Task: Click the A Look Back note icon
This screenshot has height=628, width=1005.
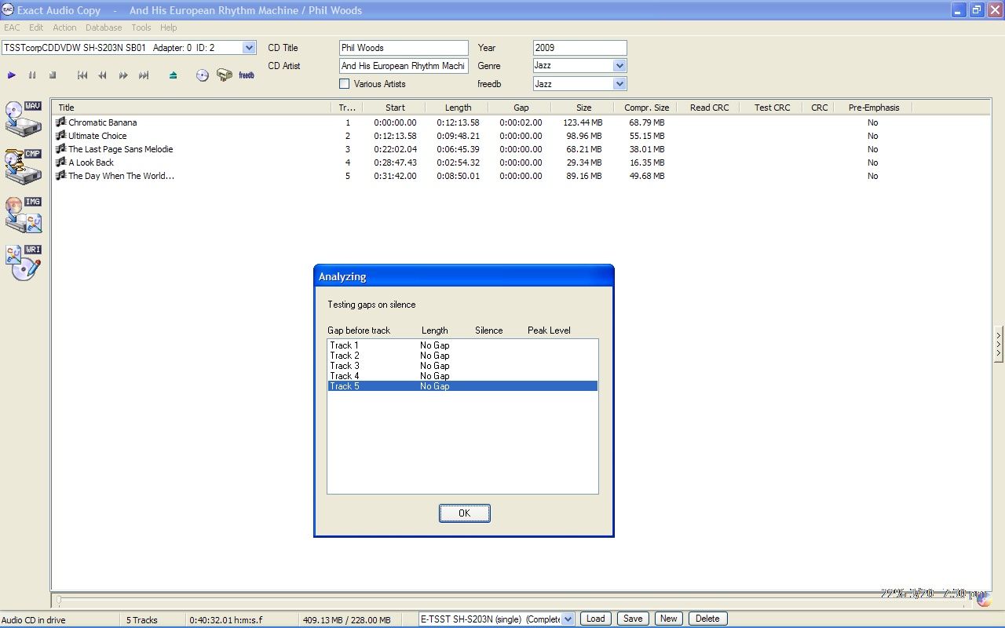Action: pos(60,162)
